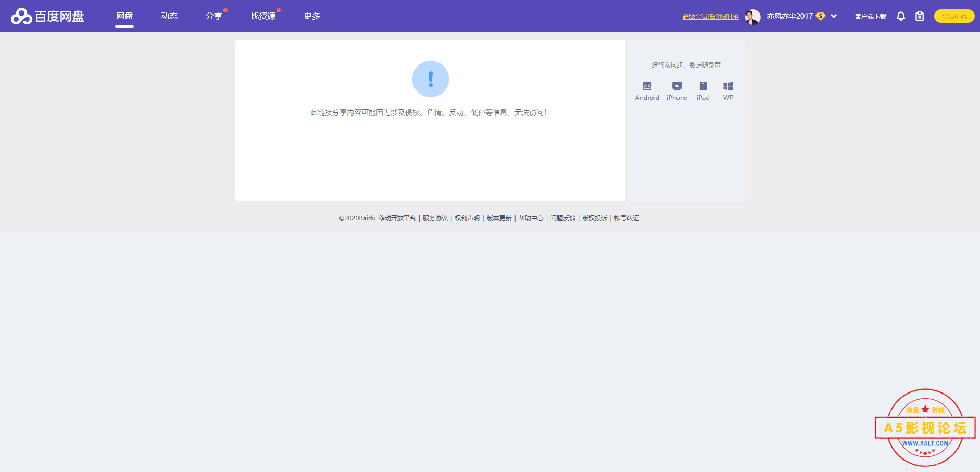
Task: Open the 权利声明 footer link
Action: (x=467, y=218)
